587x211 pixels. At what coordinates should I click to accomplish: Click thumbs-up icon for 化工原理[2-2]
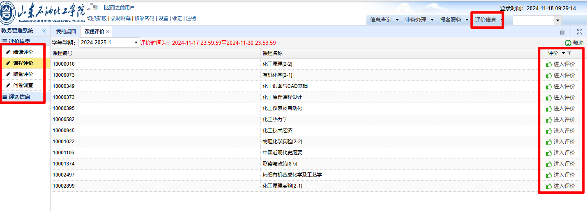(x=548, y=64)
